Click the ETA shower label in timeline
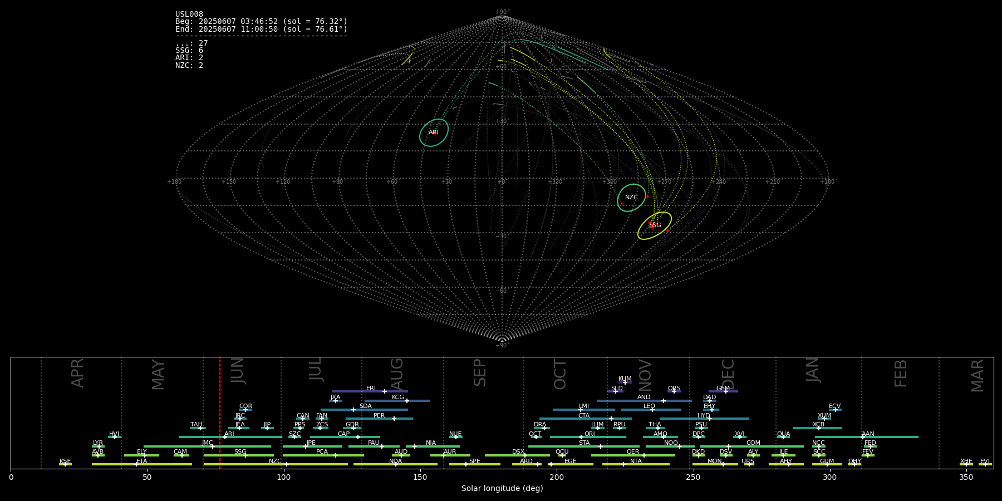1002x501 pixels. click(142, 461)
